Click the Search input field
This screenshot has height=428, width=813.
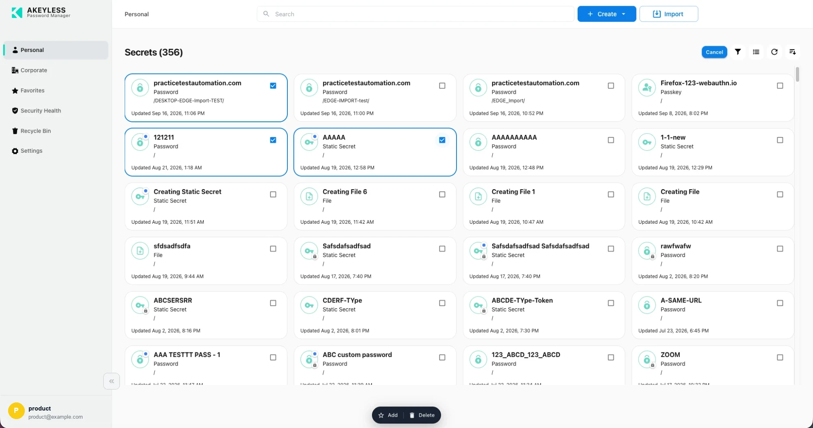(415, 14)
